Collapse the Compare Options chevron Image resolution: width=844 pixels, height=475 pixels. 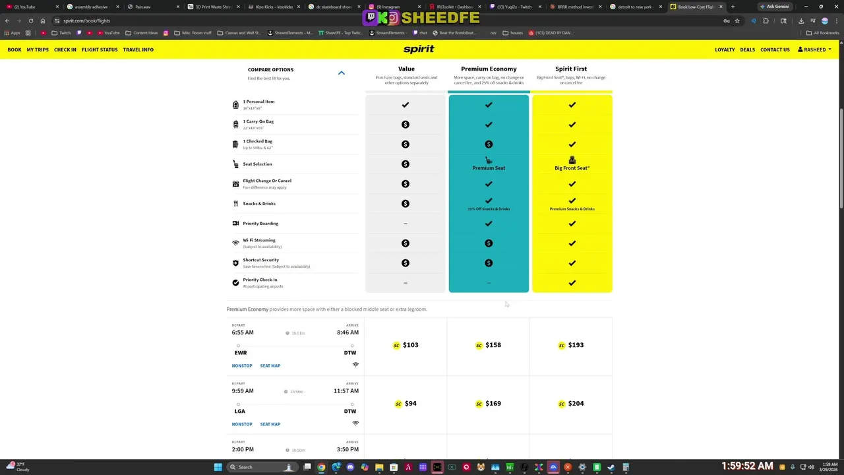342,73
